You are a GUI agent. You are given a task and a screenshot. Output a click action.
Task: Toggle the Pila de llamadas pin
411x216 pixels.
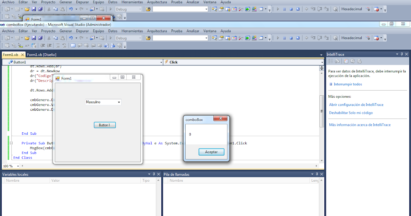tap(316, 174)
